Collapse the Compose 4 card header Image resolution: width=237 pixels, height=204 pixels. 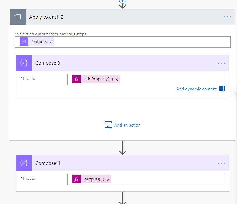[x=122, y=163]
